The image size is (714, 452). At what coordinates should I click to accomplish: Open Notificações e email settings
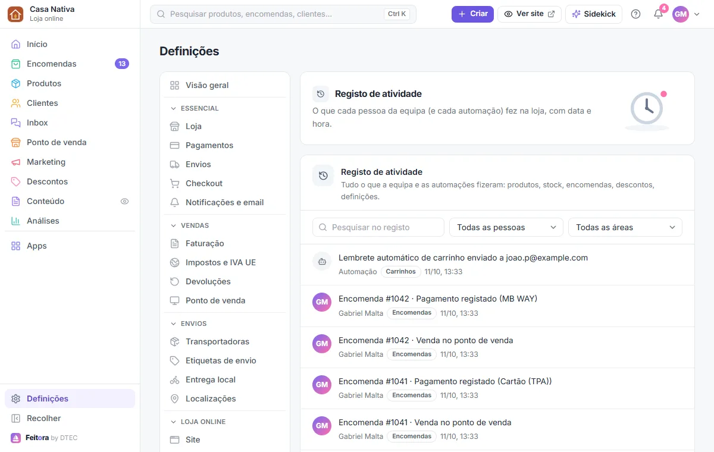(x=225, y=203)
